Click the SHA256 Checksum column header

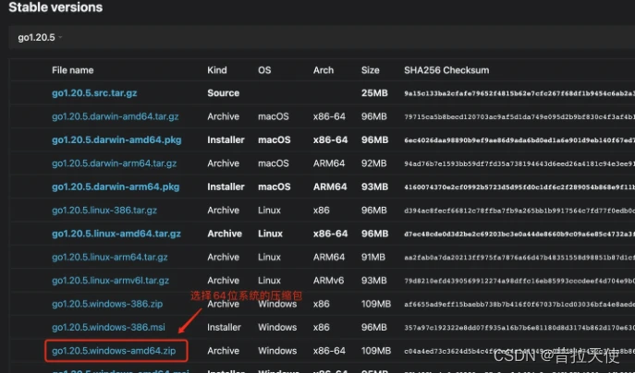(x=446, y=70)
